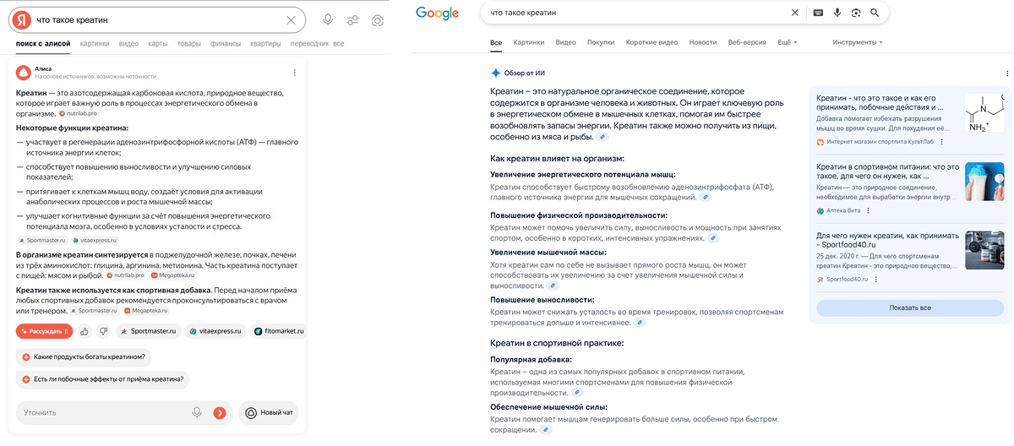Click the link icon after 'мышечных сокращений'
Viewport: 1014px width, 446px height.
click(706, 197)
